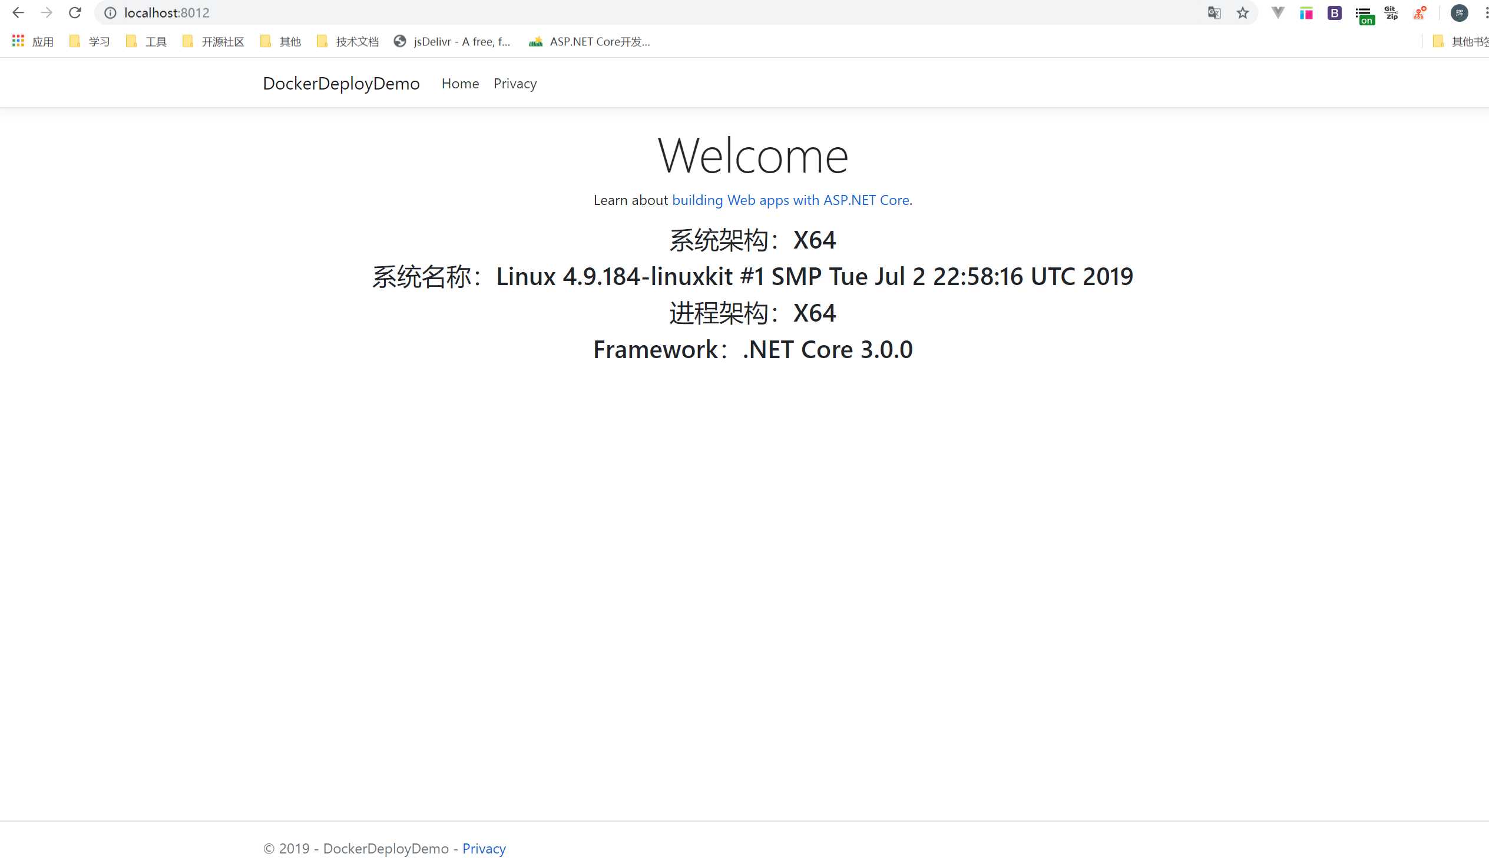Expand the 开源社区 bookmarks folder
Screen dimensions: 1489x867
click(213, 41)
